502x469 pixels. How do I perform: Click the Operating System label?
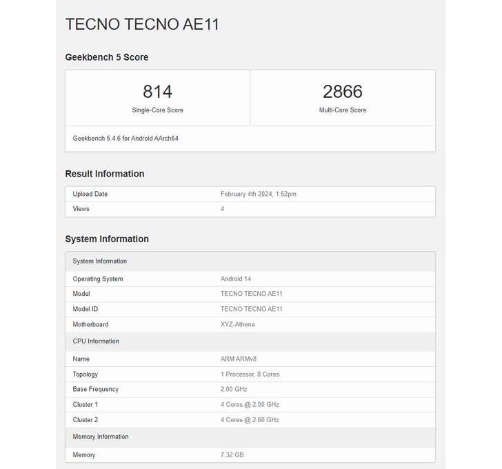click(x=98, y=279)
